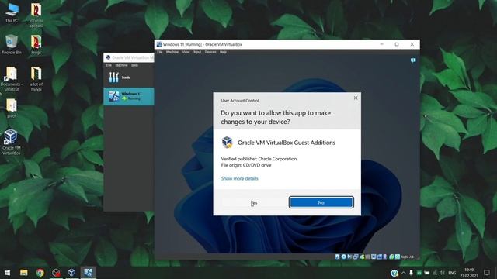Select Tools in VirtualBox Manager
The height and width of the screenshot is (279, 497).
click(x=129, y=77)
